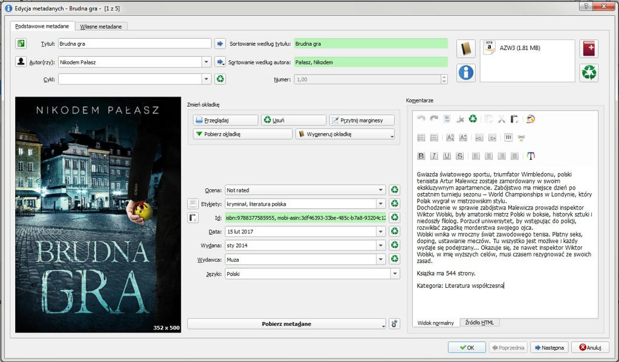This screenshot has width=619, height=362.
Task: Align comment text right
Action: [502, 156]
